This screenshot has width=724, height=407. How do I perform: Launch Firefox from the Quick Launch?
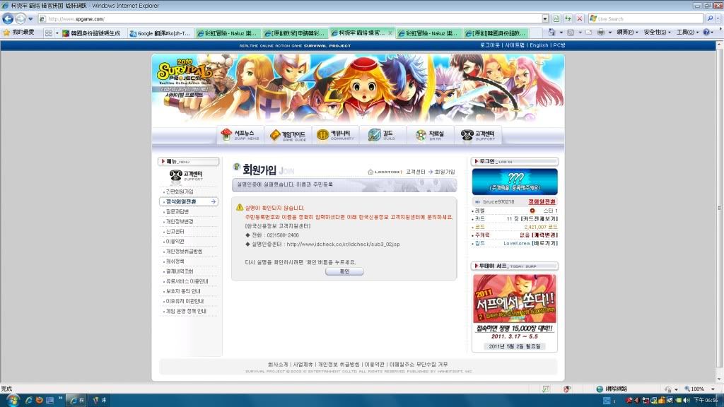pos(40,400)
